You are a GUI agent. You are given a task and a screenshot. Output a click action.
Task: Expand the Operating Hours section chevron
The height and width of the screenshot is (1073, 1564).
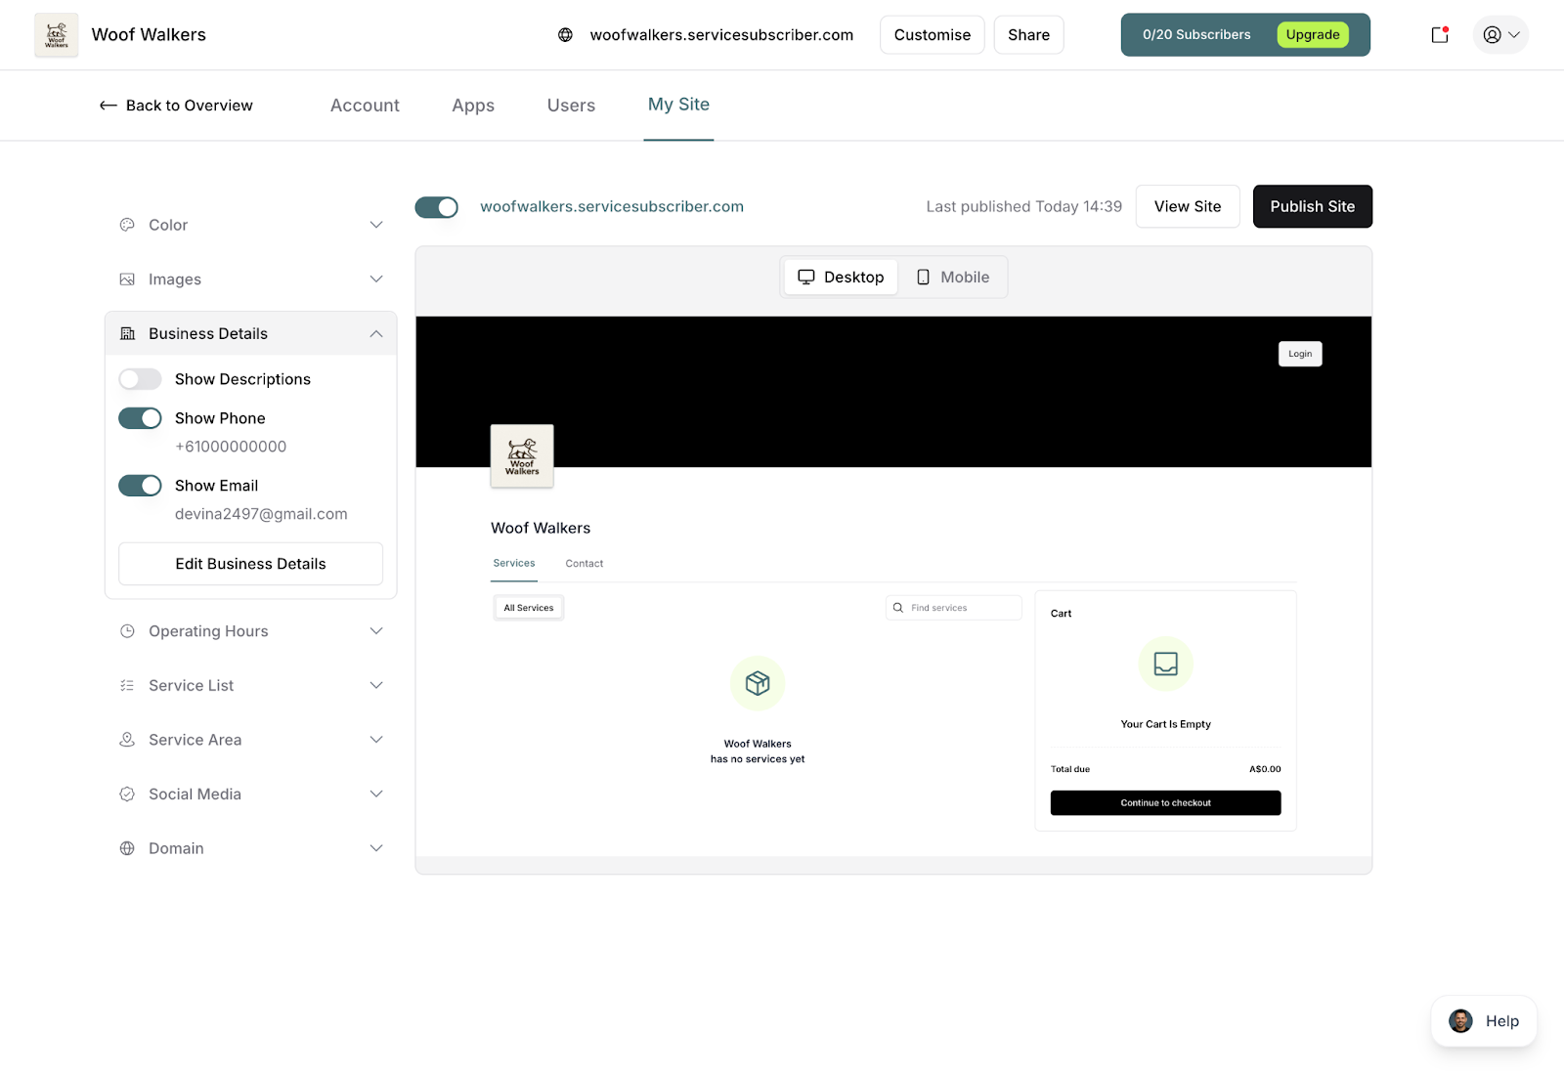point(376,631)
